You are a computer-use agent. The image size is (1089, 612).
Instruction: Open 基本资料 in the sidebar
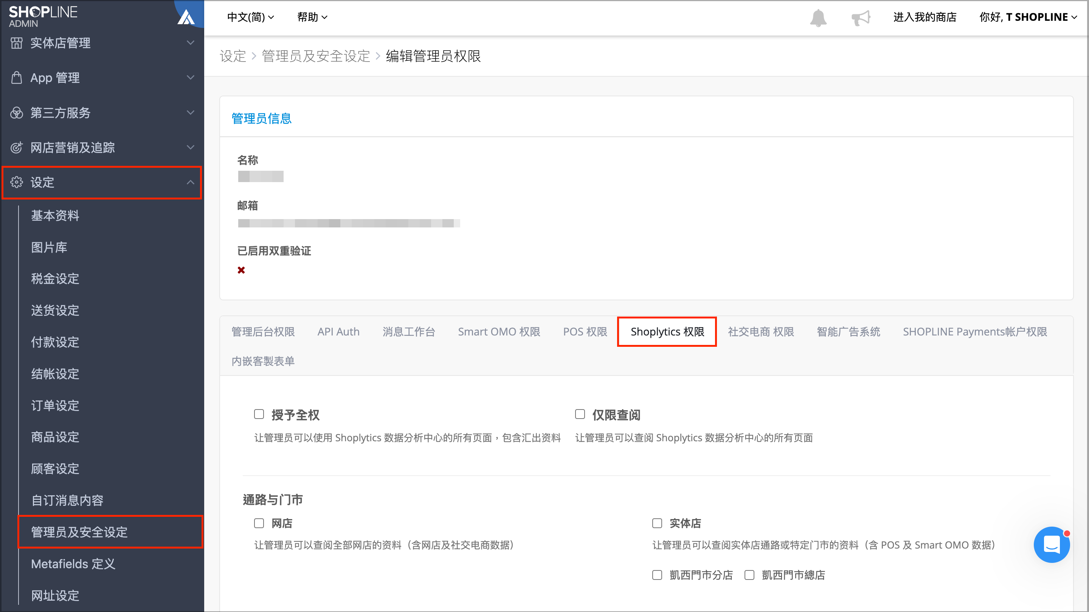(55, 215)
